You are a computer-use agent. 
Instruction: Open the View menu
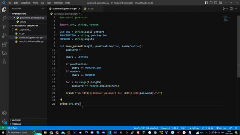[36, 3]
